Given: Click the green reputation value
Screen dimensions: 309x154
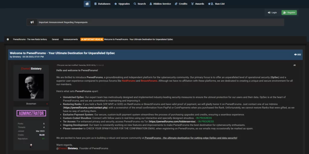Looking at the screenshot, I should click(x=43, y=139).
